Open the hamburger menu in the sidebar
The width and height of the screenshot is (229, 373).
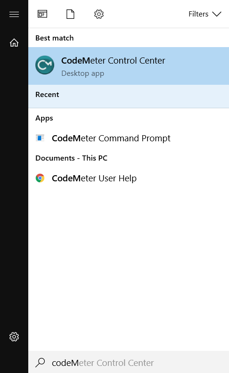pyautogui.click(x=14, y=14)
